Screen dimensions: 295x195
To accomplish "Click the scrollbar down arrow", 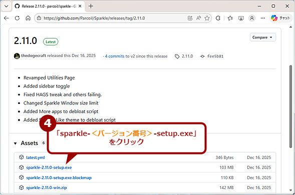I will (290, 190).
